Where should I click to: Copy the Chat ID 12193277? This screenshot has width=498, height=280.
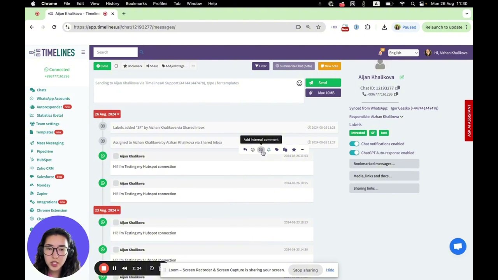pos(398,88)
